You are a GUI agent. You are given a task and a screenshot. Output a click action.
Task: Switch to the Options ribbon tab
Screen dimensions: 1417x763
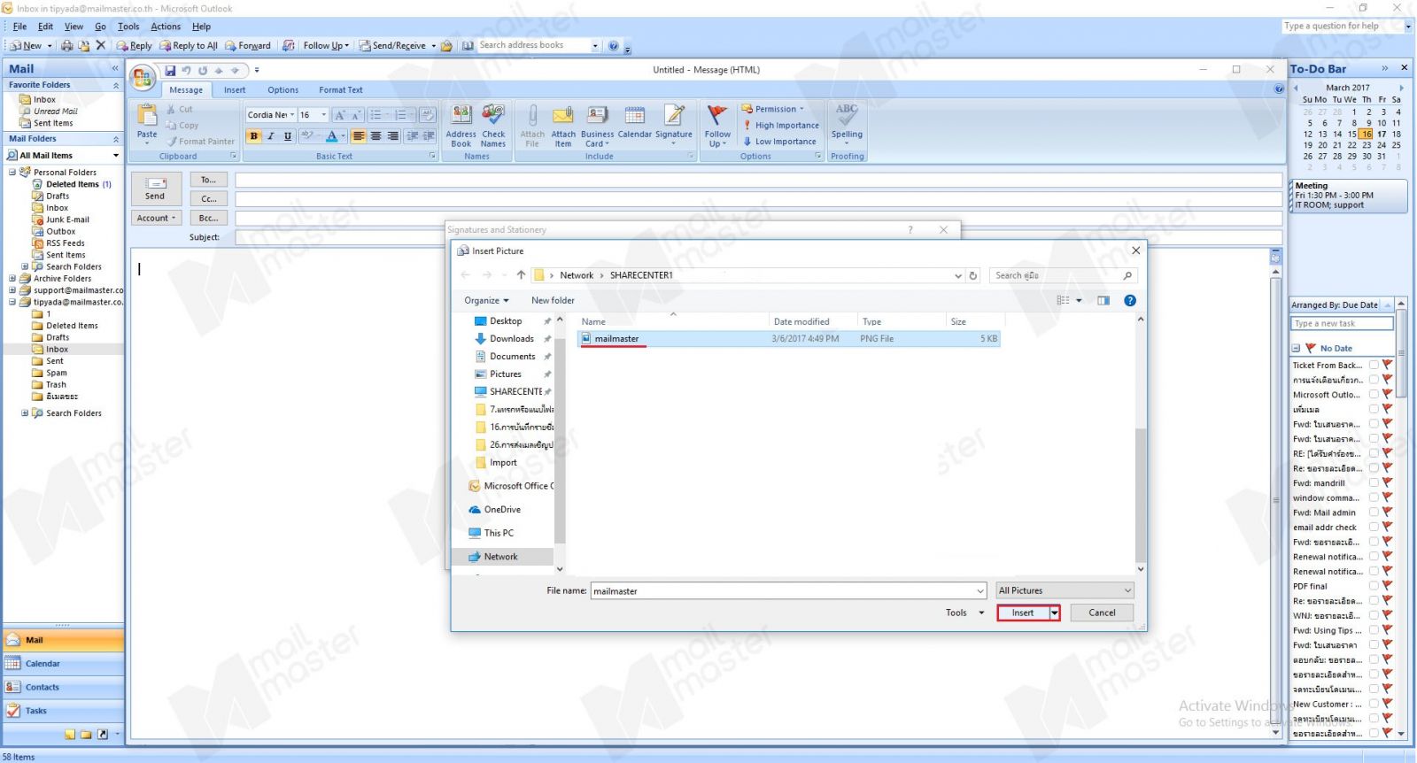pos(283,89)
